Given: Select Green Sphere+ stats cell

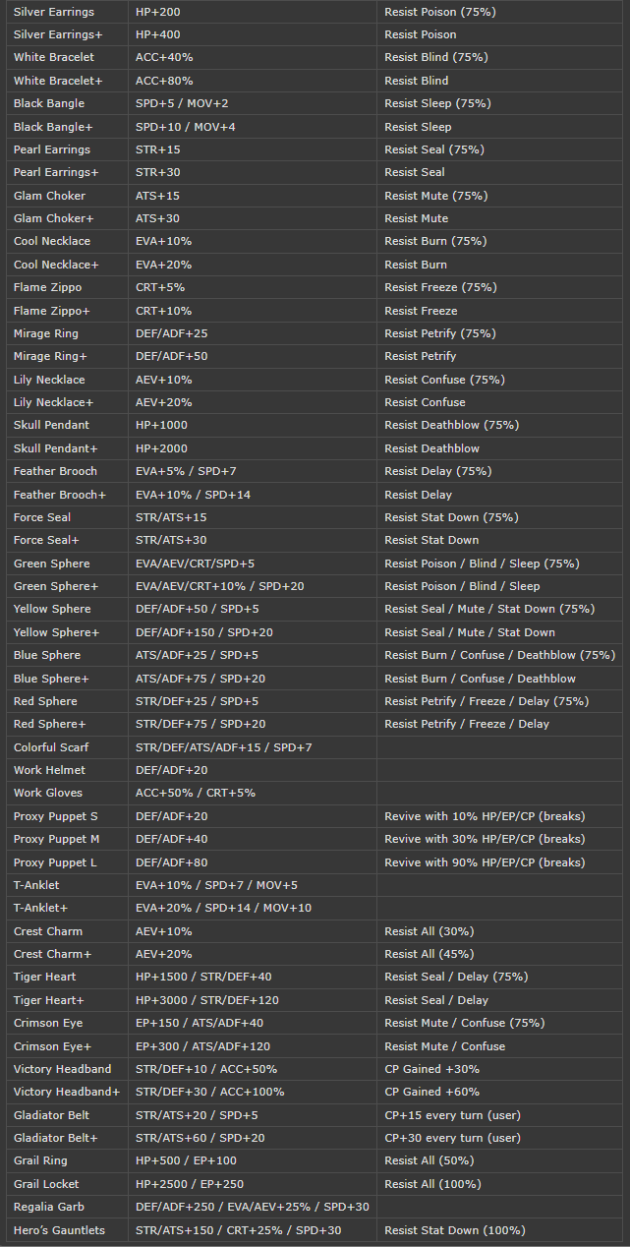Looking at the screenshot, I should [219, 586].
